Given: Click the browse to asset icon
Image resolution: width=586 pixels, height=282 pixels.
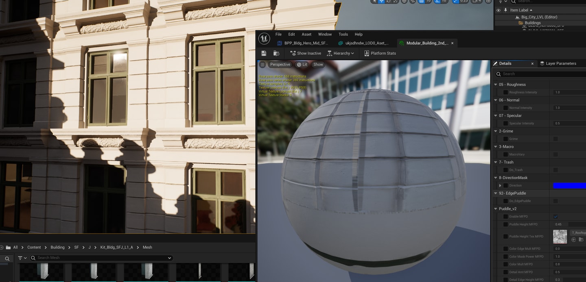Looking at the screenshot, I should 276,53.
